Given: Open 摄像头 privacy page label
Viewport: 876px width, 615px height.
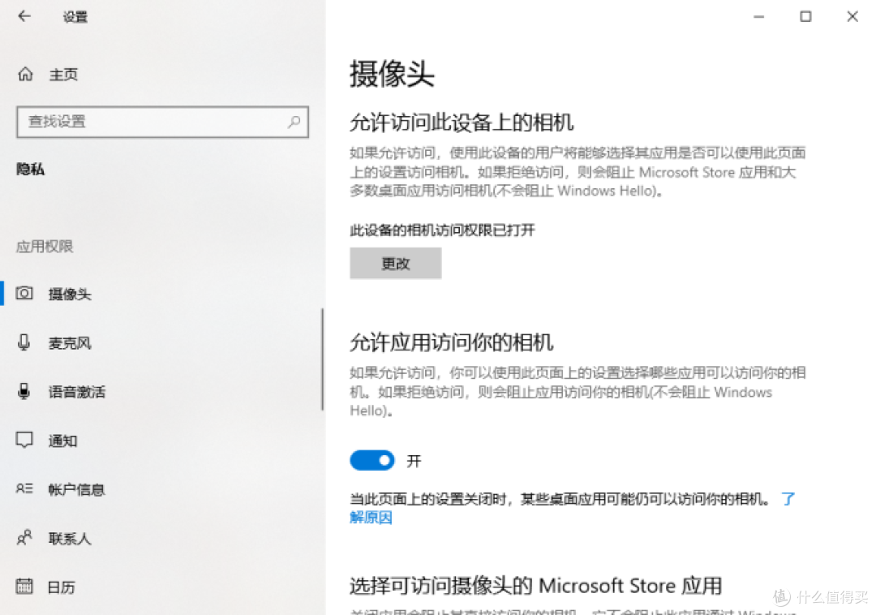Looking at the screenshot, I should pos(70,294).
